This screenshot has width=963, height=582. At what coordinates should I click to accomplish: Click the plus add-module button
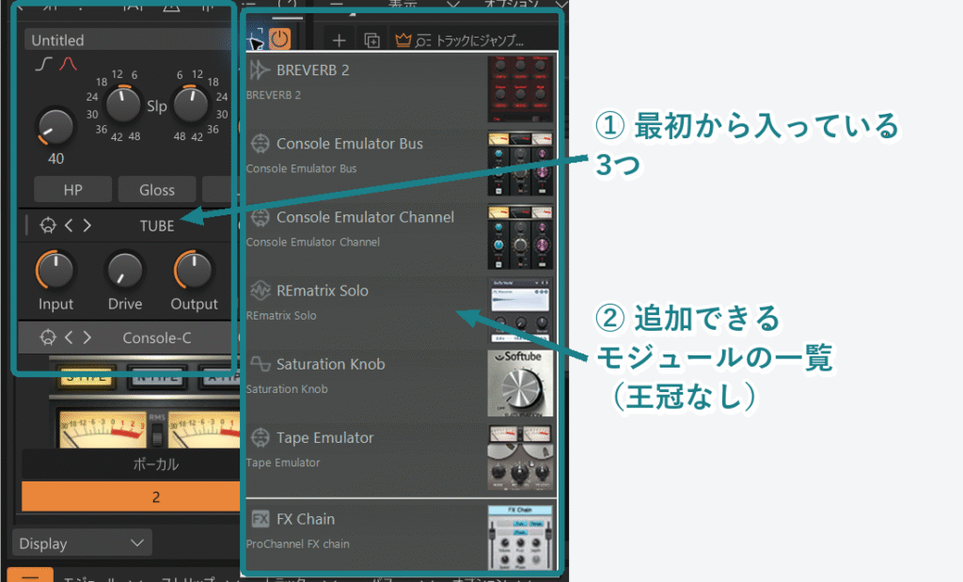(339, 40)
